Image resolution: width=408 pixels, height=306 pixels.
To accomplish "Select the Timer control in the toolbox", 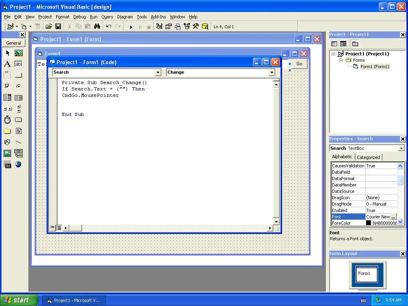I will point(8,120).
